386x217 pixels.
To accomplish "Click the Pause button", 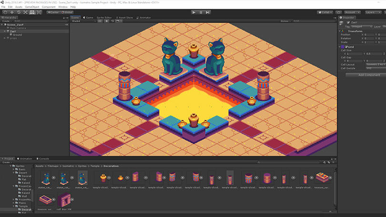I will (201, 12).
